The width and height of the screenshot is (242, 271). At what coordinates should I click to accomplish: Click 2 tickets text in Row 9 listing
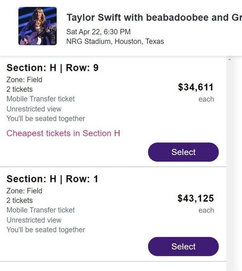(20, 89)
